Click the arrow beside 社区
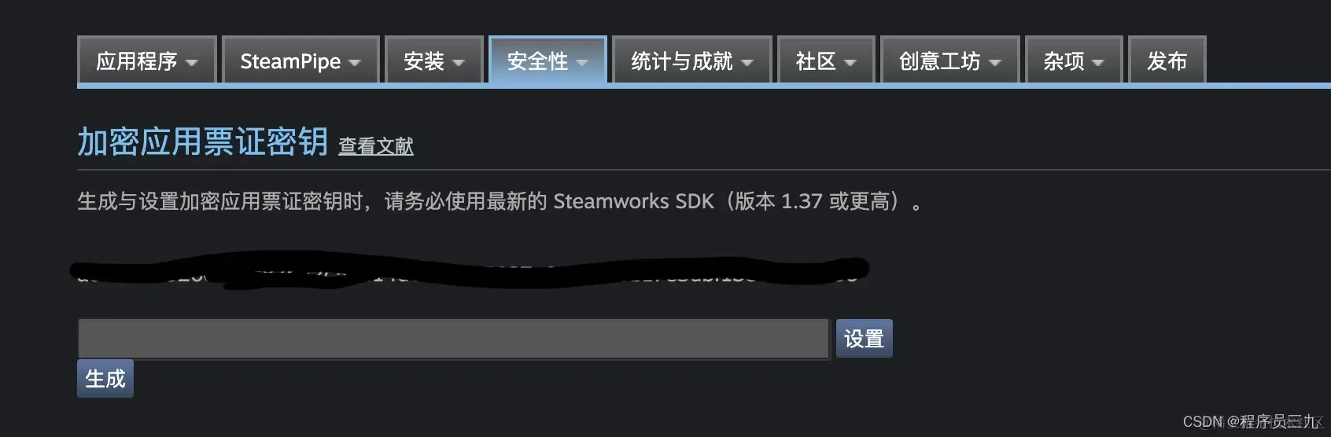Viewport: 1331px width, 437px height. pos(850,62)
